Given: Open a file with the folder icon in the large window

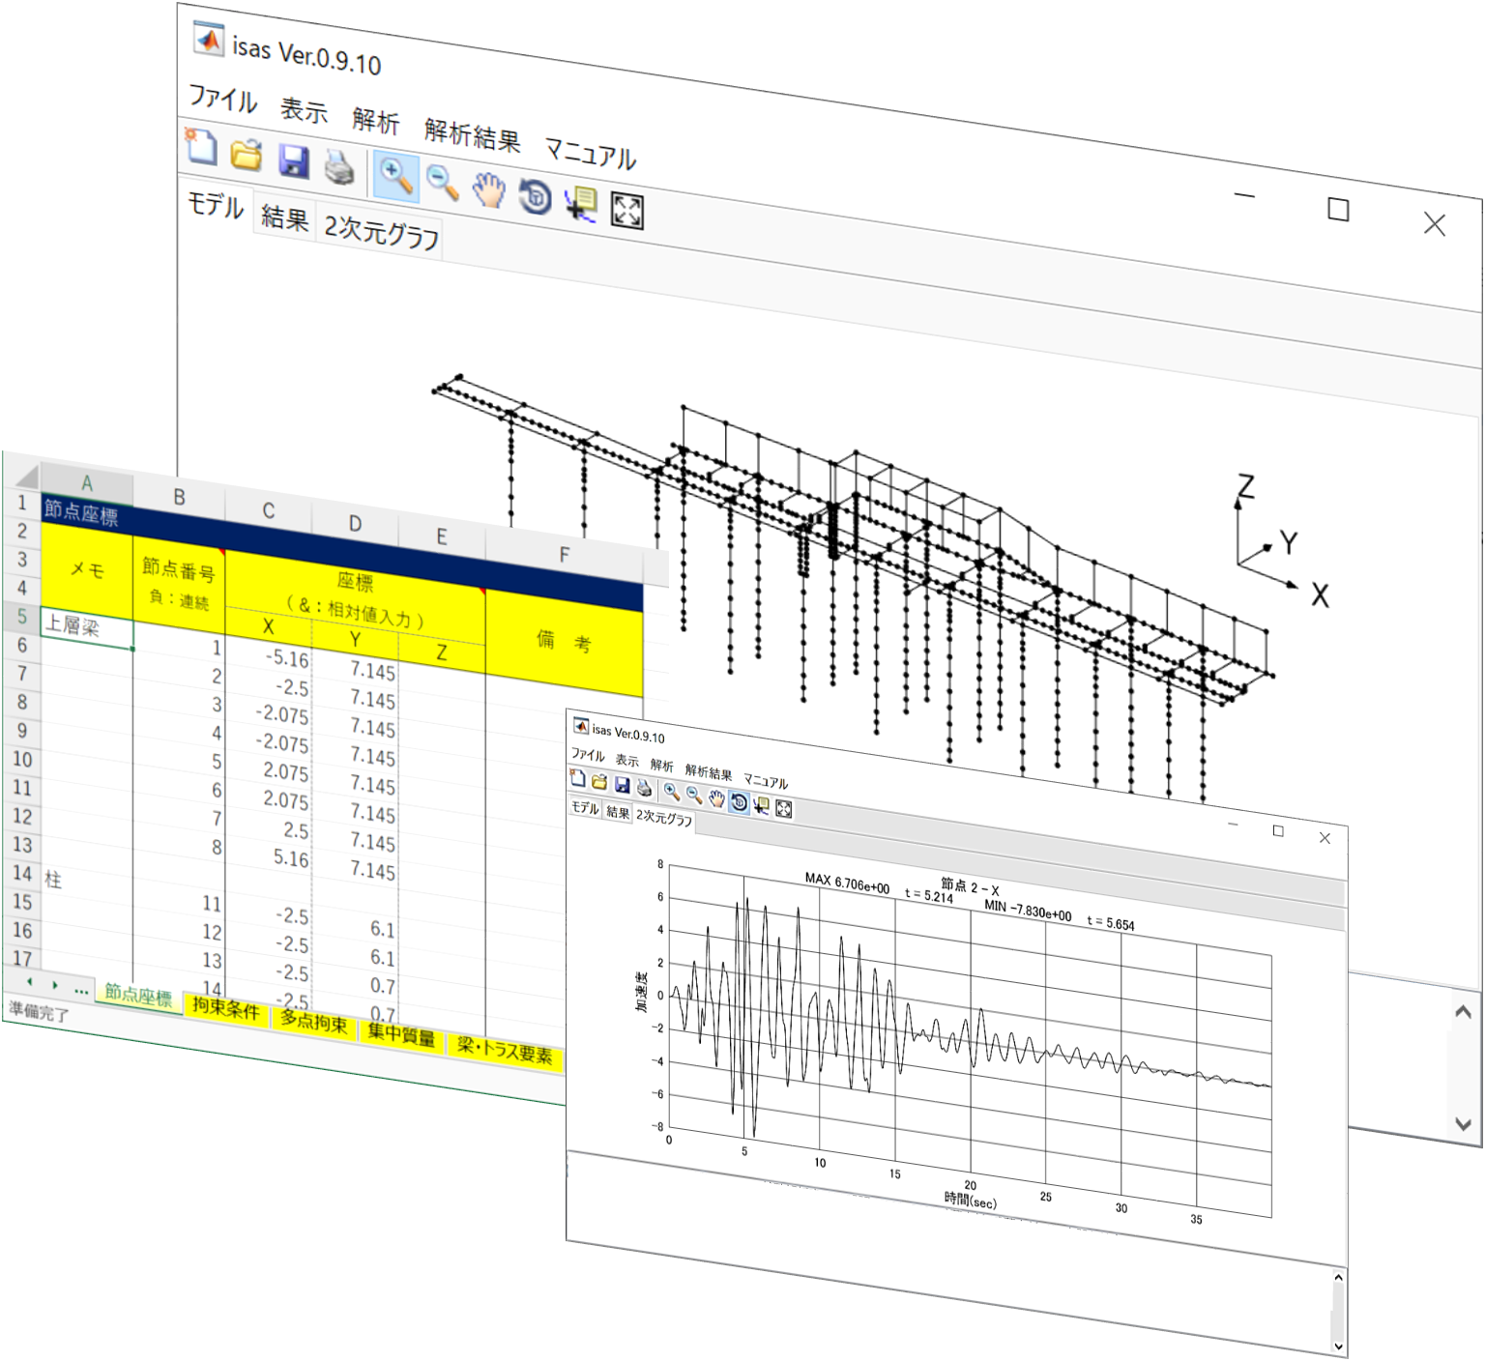Looking at the screenshot, I should [247, 155].
